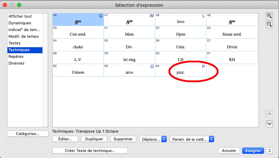Click the Éditer... button
The height and width of the screenshot is (158, 279).
(65, 139)
